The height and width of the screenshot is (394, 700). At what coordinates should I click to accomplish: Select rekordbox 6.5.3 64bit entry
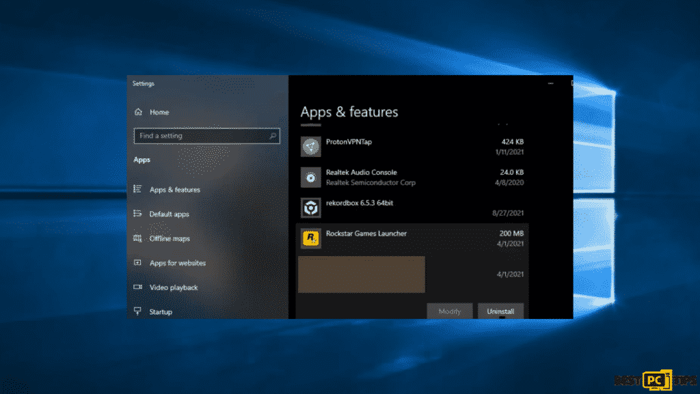pyautogui.click(x=360, y=203)
